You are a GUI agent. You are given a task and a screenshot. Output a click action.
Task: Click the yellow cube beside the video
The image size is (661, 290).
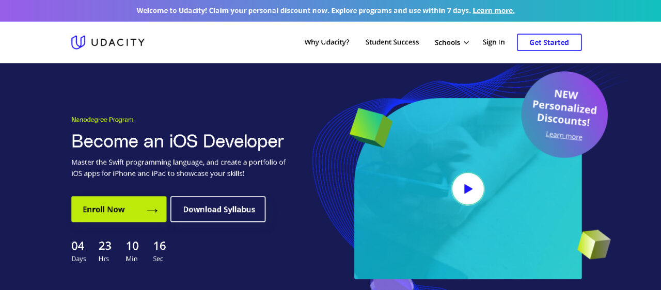[594, 244]
